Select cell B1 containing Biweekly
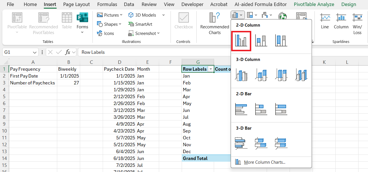 [x=68, y=69]
